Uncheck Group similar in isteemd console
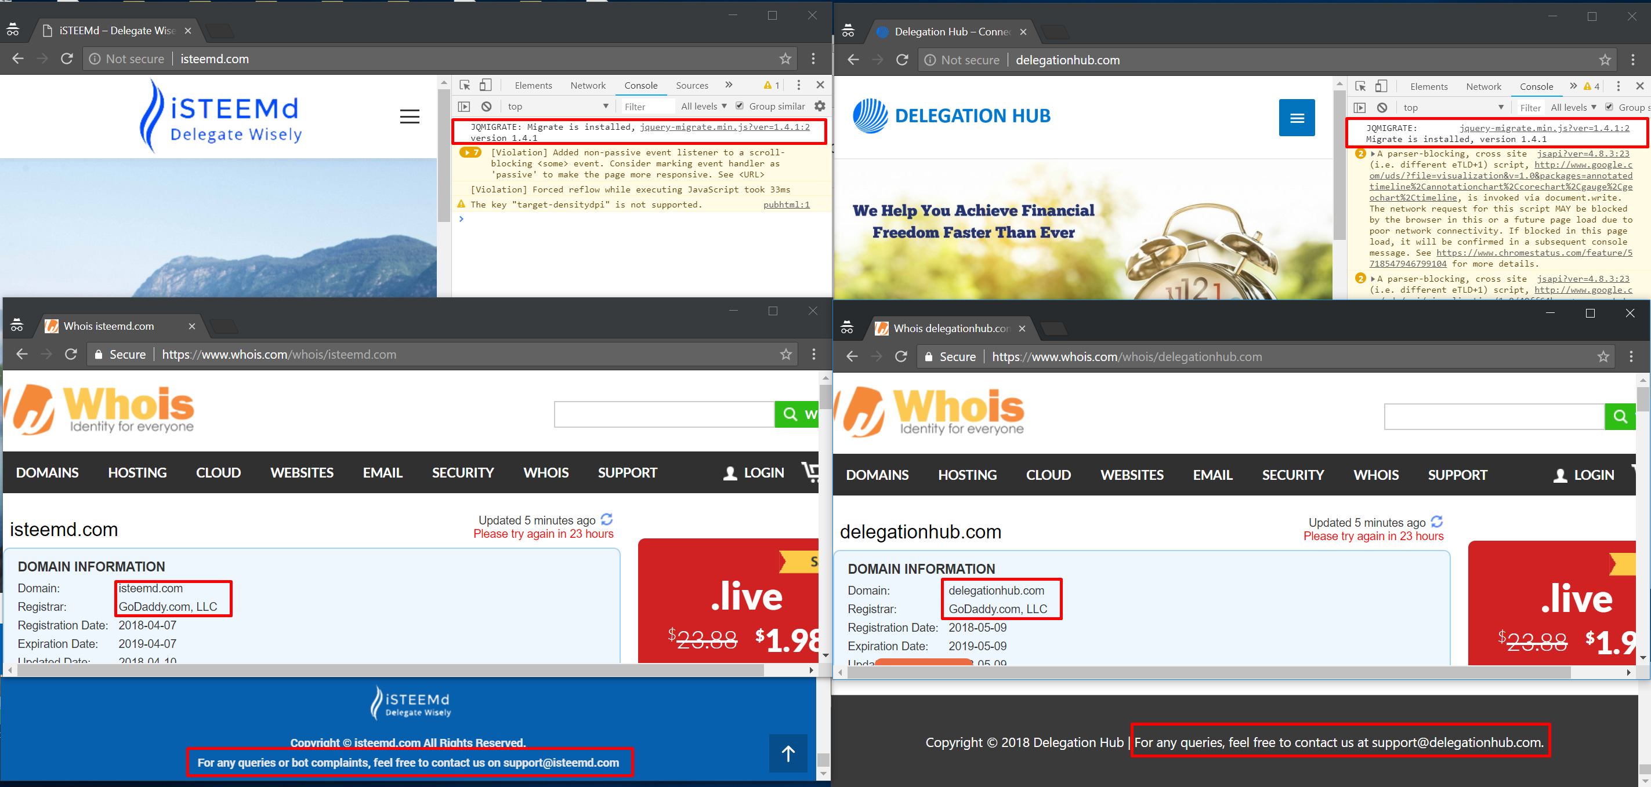 point(740,106)
